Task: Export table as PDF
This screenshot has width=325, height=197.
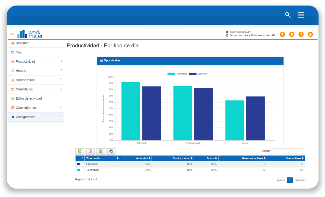Action: tap(90, 151)
